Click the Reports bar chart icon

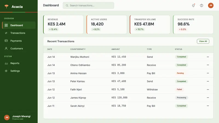coord(6,63)
